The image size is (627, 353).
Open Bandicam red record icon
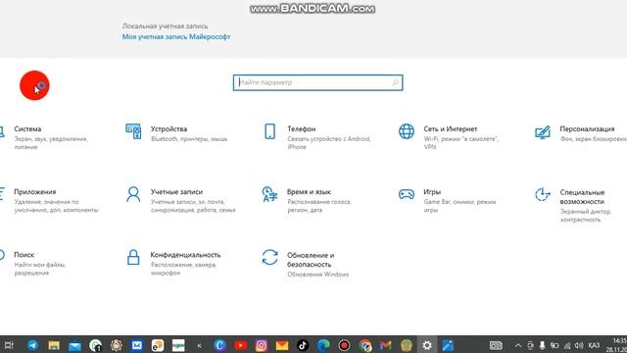click(344, 345)
